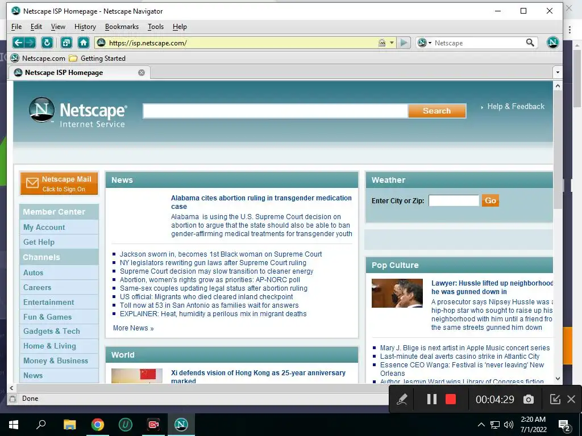
Task: Click the recorder pen annotation tool
Action: pos(402,399)
